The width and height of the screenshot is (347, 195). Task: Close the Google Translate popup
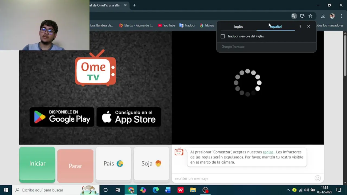tap(309, 27)
